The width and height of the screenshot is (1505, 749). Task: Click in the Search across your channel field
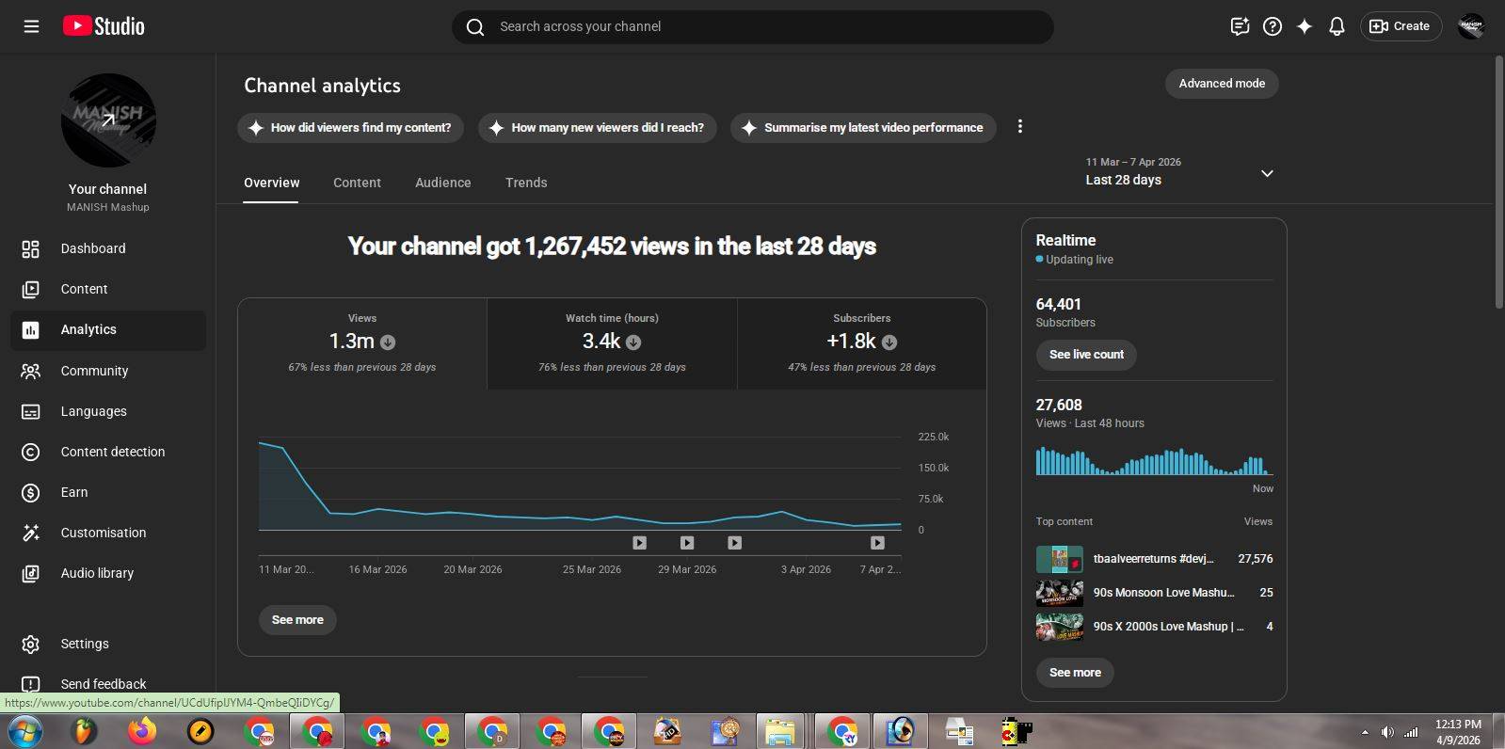pyautogui.click(x=753, y=26)
